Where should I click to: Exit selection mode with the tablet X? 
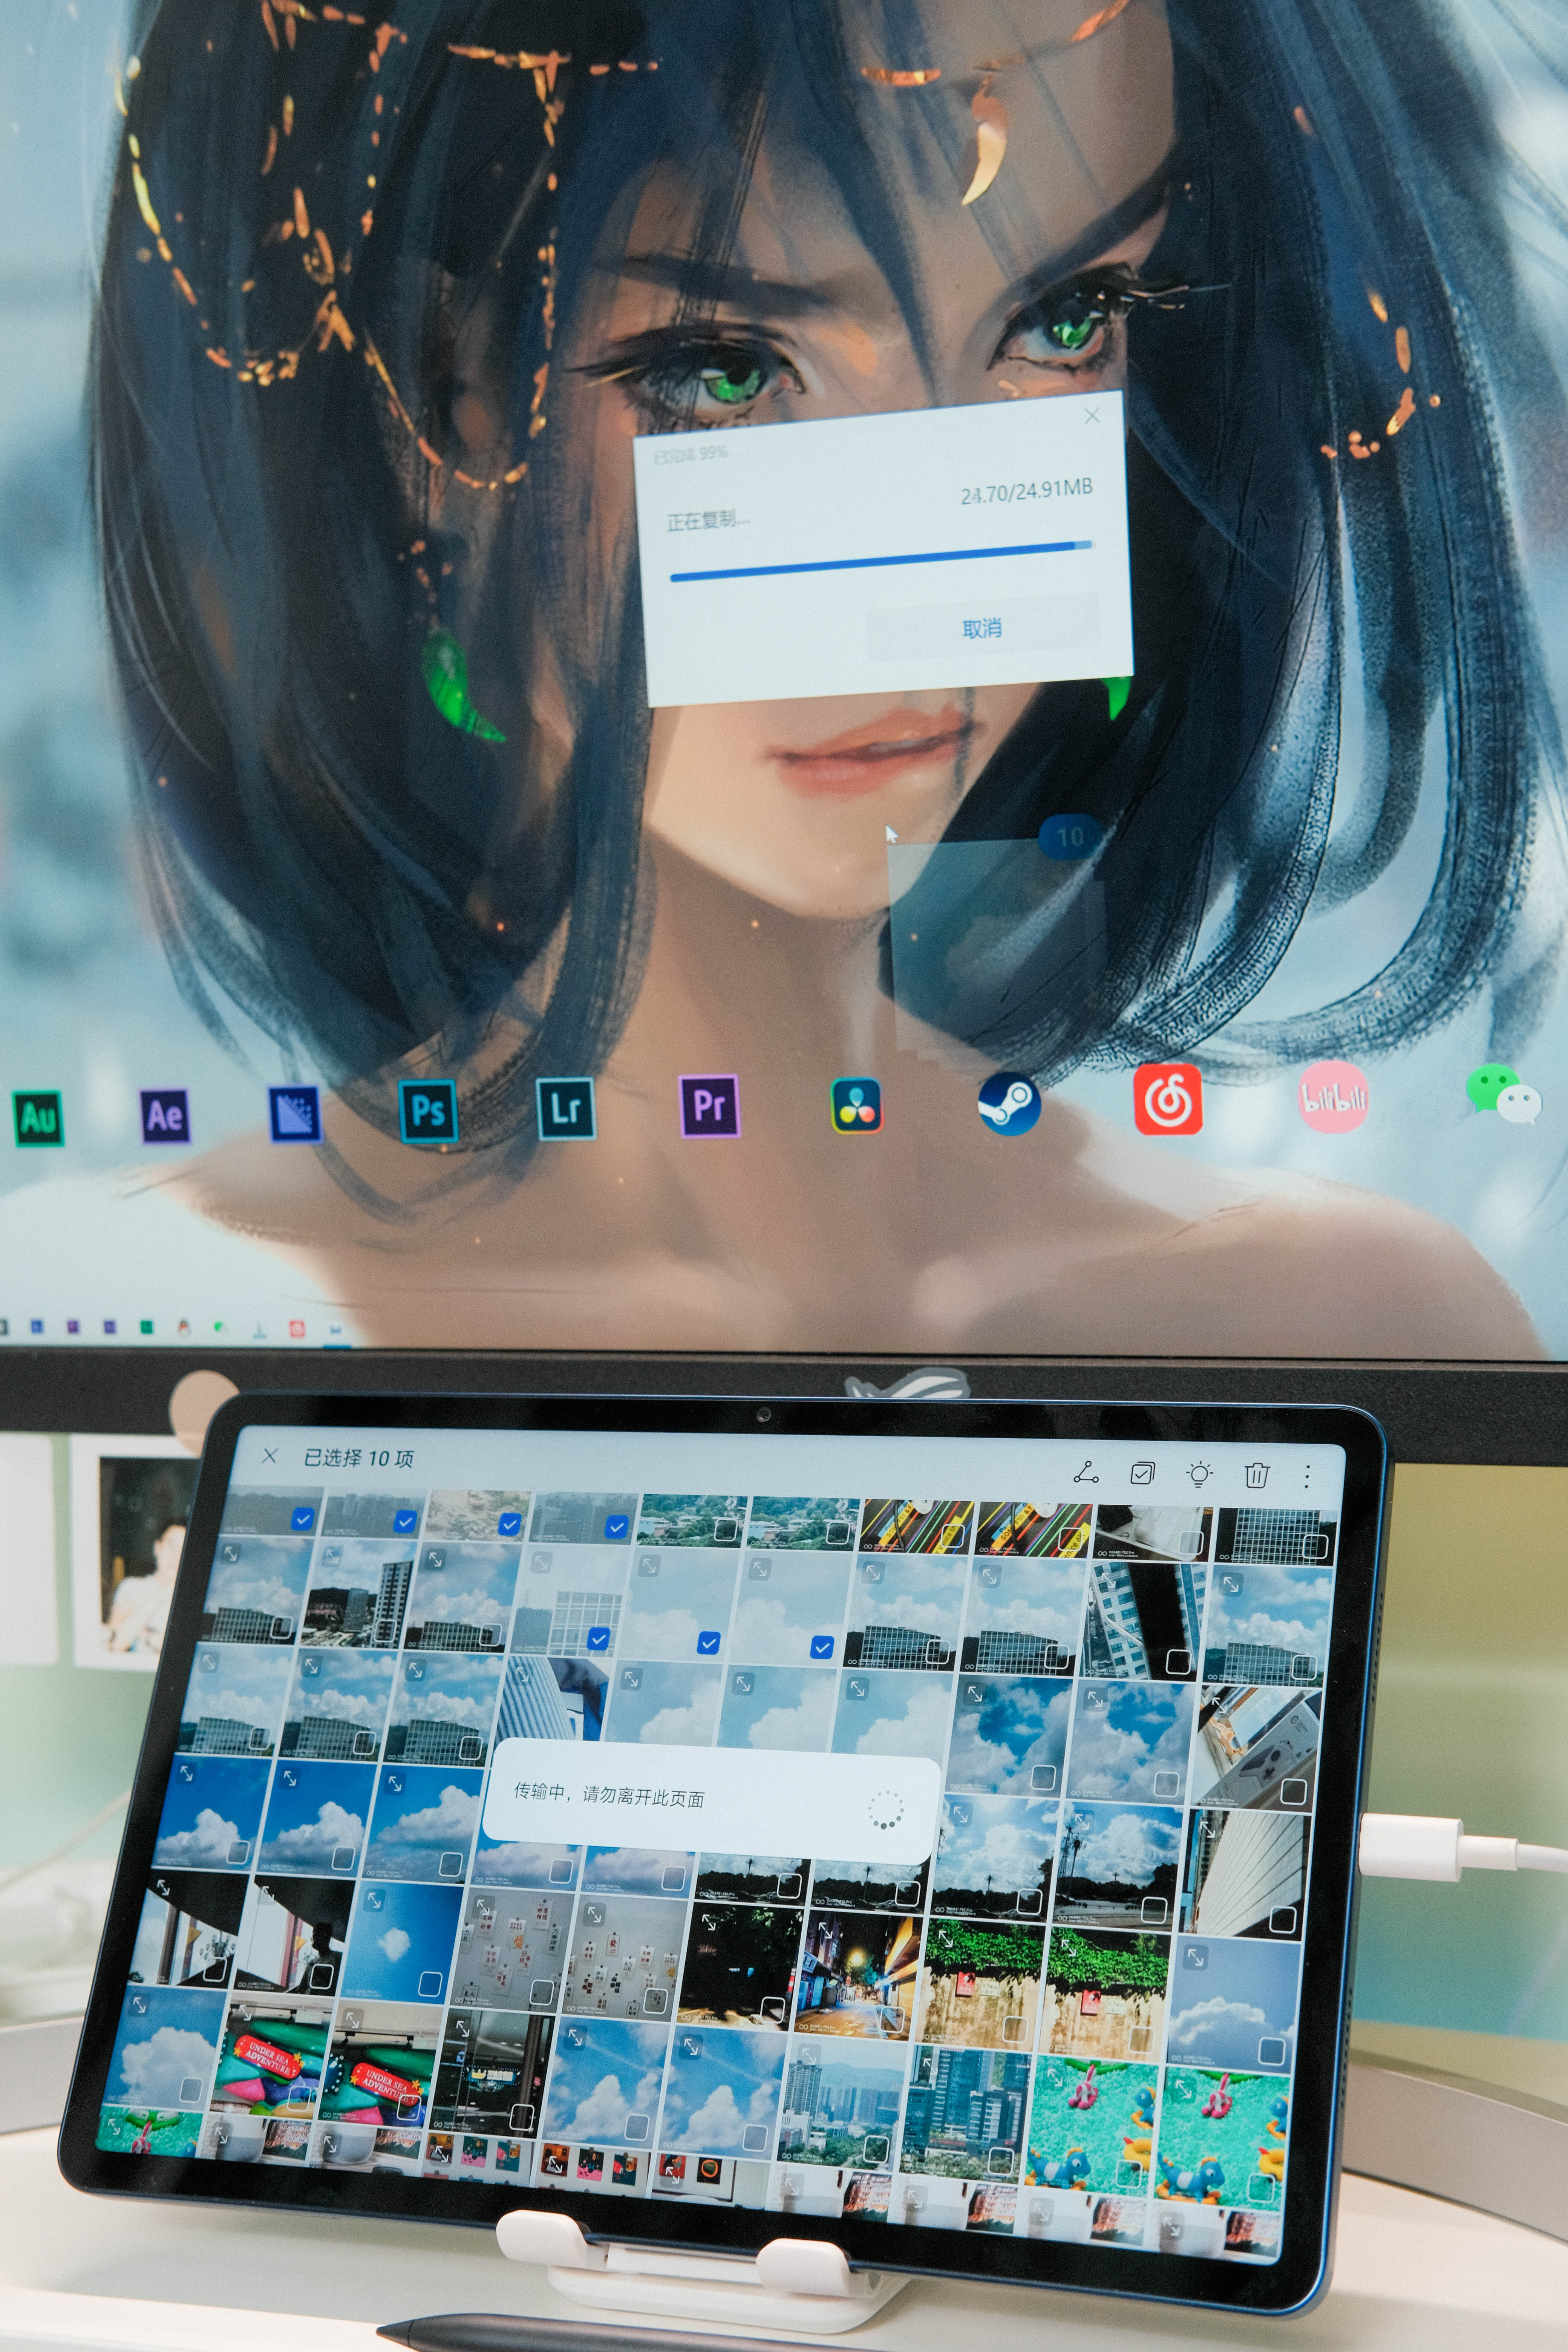click(269, 1456)
